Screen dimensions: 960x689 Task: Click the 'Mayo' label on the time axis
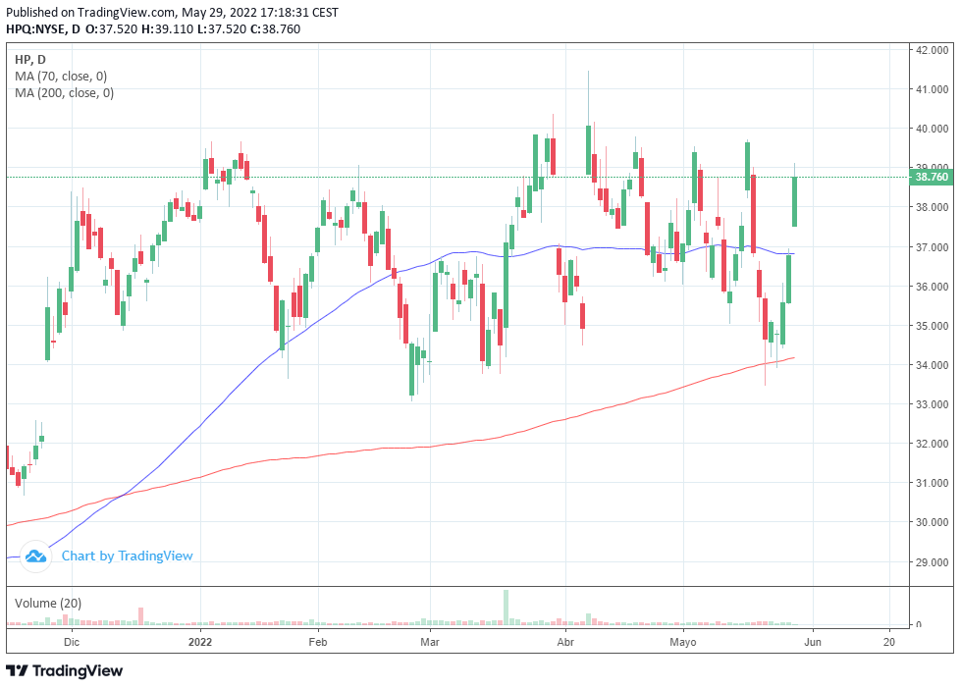click(x=682, y=642)
